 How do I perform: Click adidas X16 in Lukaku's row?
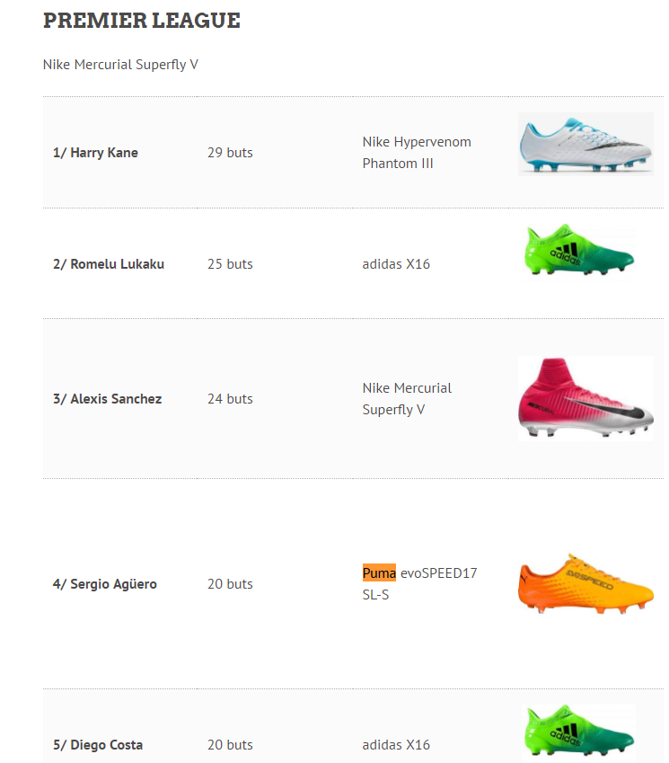coord(396,264)
